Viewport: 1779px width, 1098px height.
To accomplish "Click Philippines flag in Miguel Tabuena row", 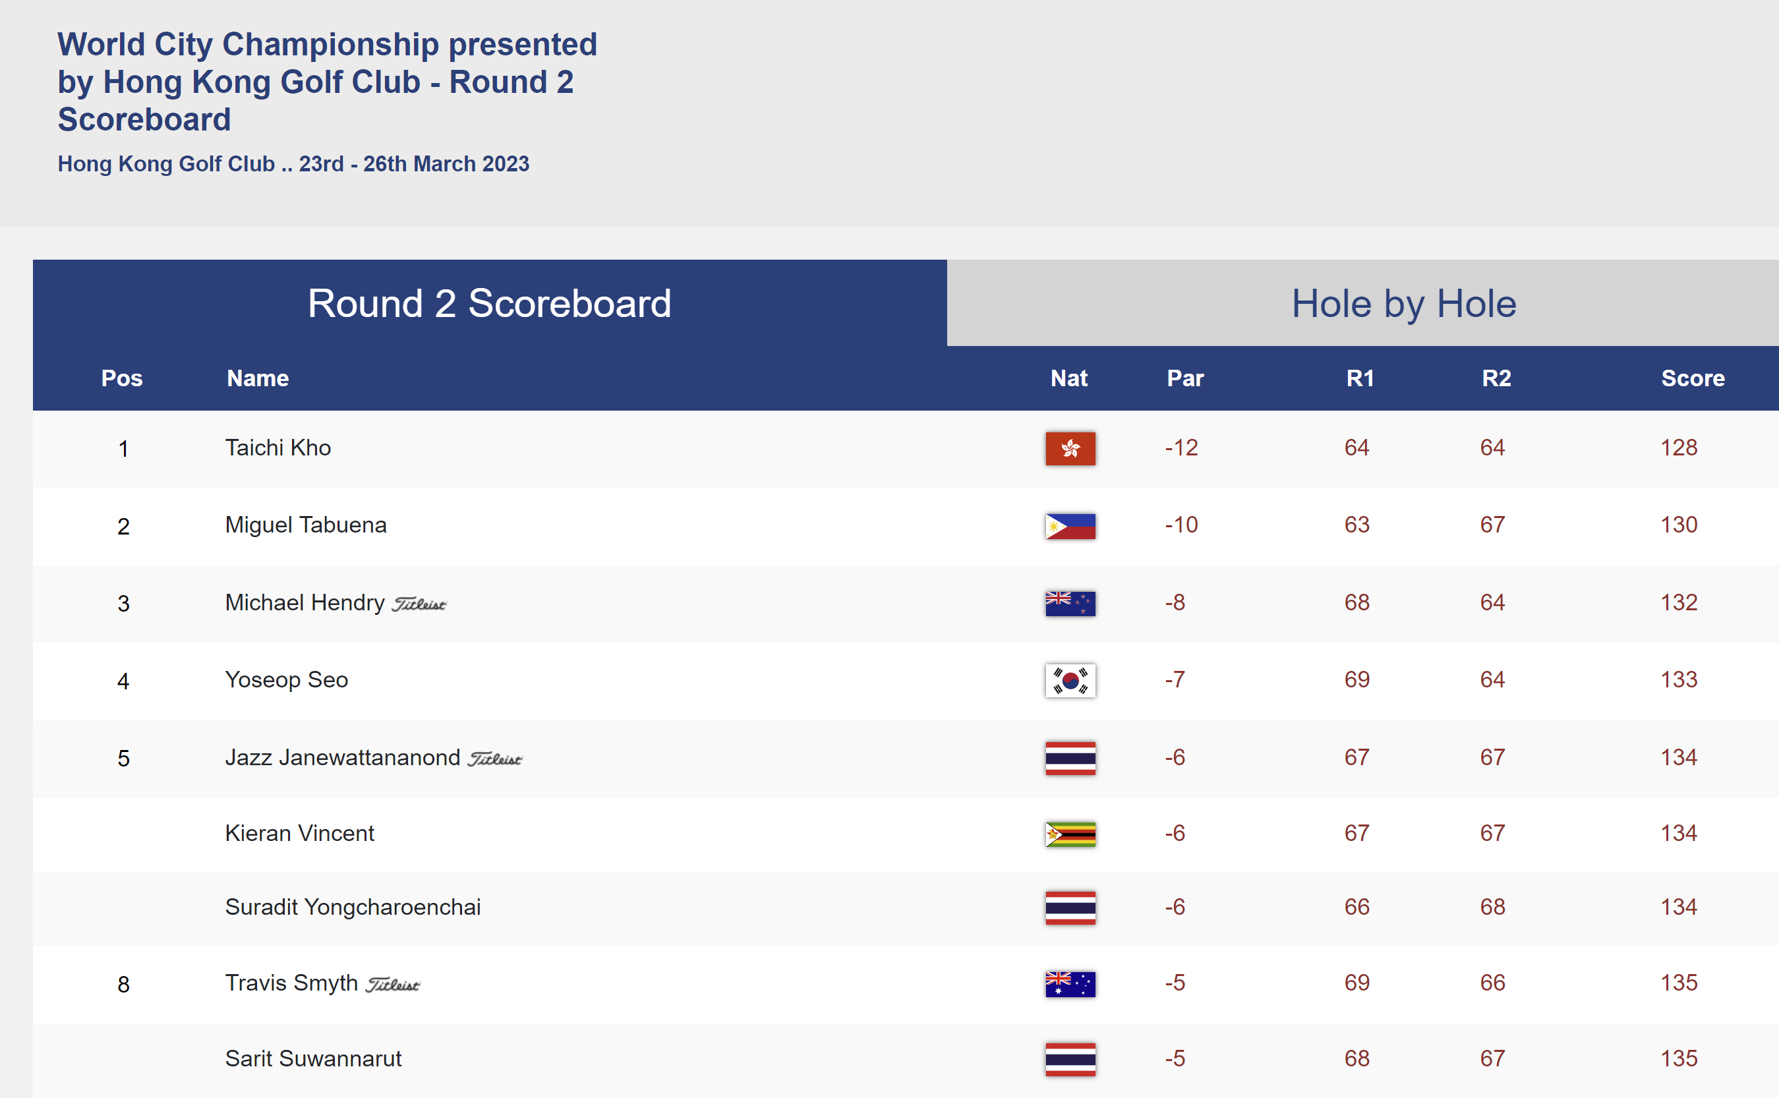I will click(x=1070, y=526).
